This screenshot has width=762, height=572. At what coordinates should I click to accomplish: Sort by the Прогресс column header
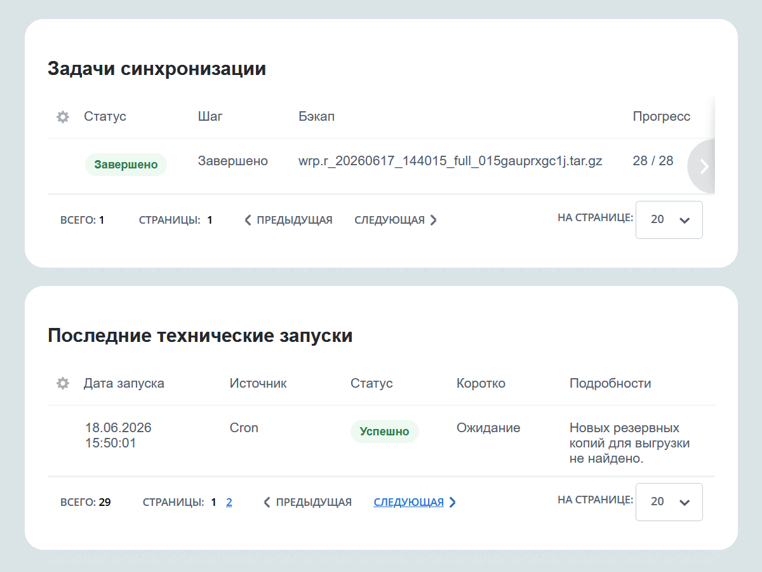point(662,116)
